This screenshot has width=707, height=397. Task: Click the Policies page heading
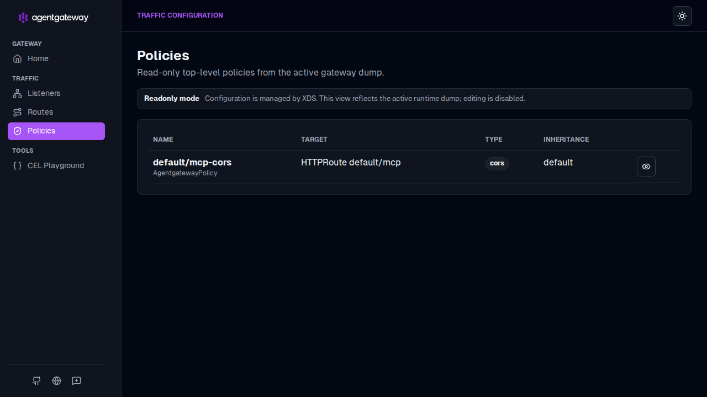click(x=163, y=56)
